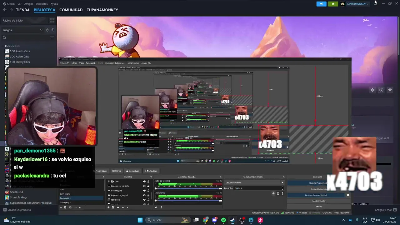Switch library to grid collections view

click(x=52, y=20)
